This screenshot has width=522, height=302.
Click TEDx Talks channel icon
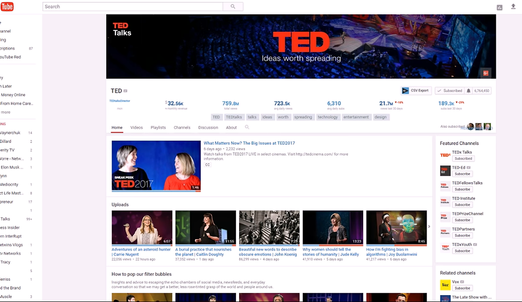(445, 155)
